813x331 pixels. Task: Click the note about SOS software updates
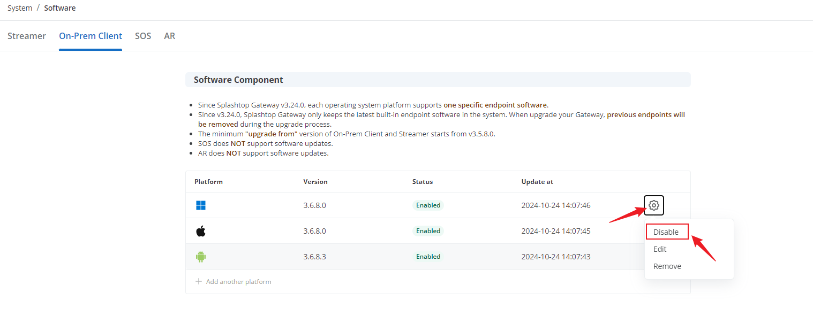point(265,144)
